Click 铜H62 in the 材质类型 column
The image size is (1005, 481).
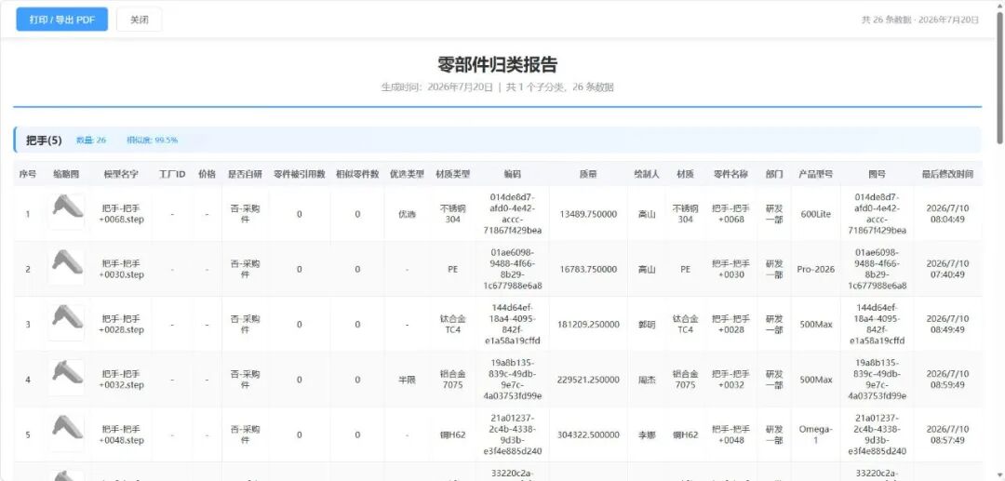tap(452, 434)
